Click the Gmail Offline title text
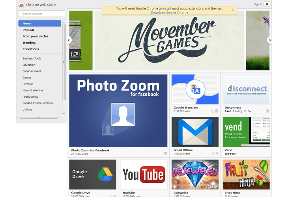Screen dimensions: 288x197 183,150
